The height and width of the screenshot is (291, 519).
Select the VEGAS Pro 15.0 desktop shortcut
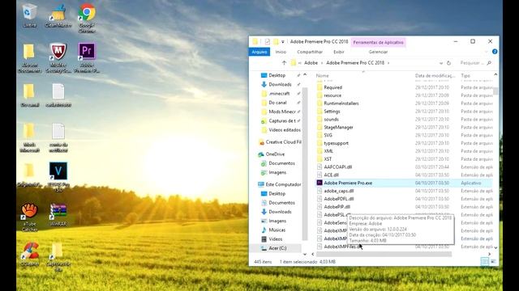pos(58,177)
